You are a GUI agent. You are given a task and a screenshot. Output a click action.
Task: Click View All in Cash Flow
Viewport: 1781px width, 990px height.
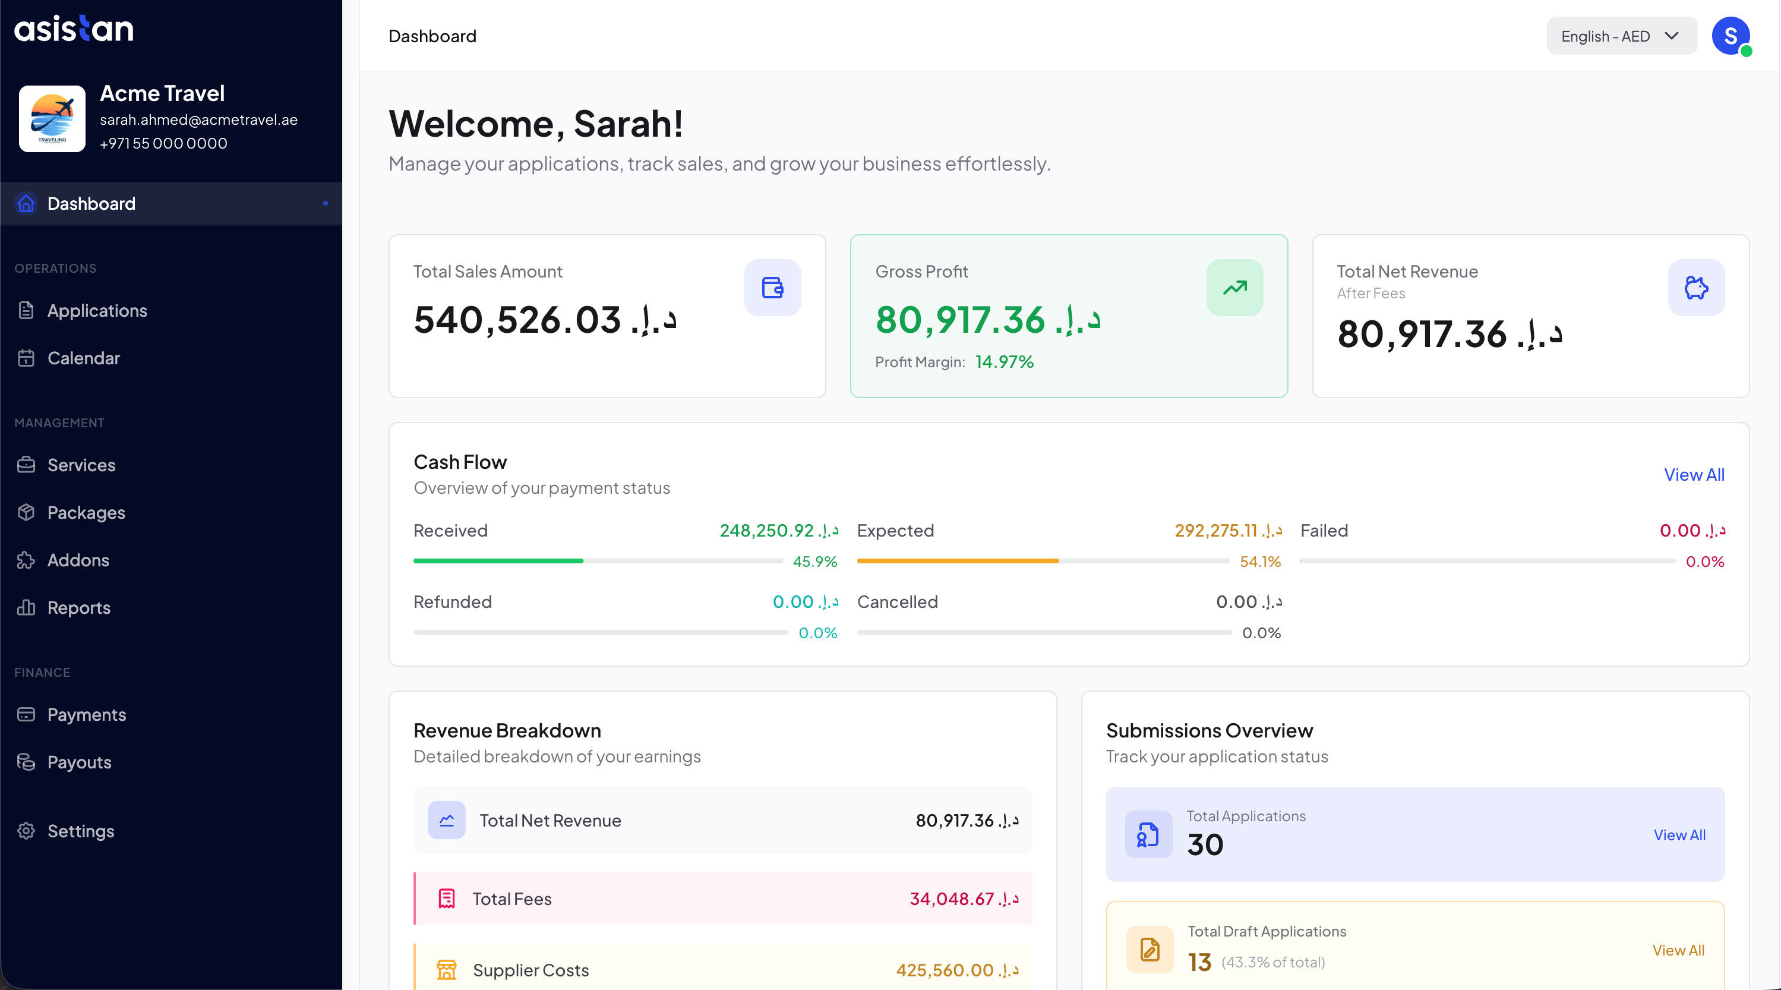pyautogui.click(x=1693, y=475)
